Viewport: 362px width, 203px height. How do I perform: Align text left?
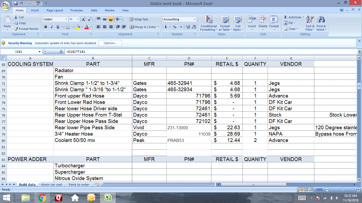(x=98, y=27)
